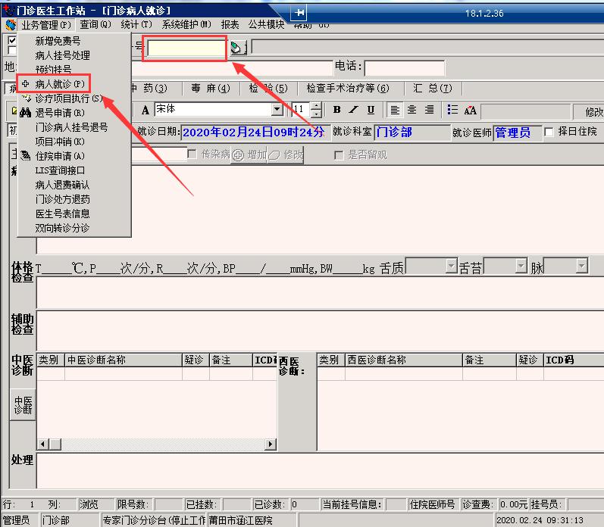Click the 修改 eraser icon beside 增加
Viewport: 604px width, 527px height.
coord(274,155)
